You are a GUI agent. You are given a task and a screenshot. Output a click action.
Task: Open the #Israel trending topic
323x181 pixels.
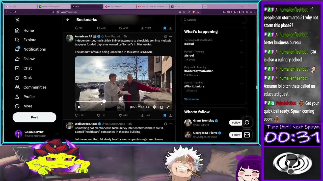click(x=189, y=56)
